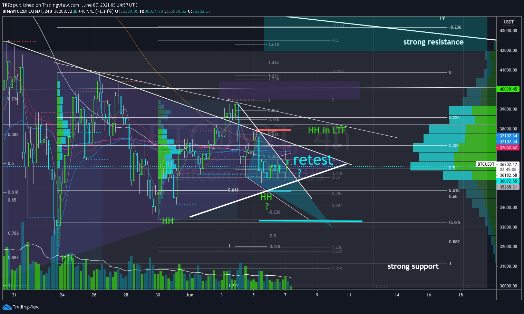524x314 pixels.
Task: Click the 'Jun' label on time axis
Action: [190, 295]
